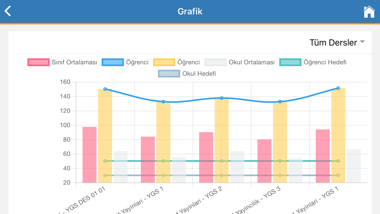Select teal Öğrenci Hedefi point at YGS 3

point(280,161)
